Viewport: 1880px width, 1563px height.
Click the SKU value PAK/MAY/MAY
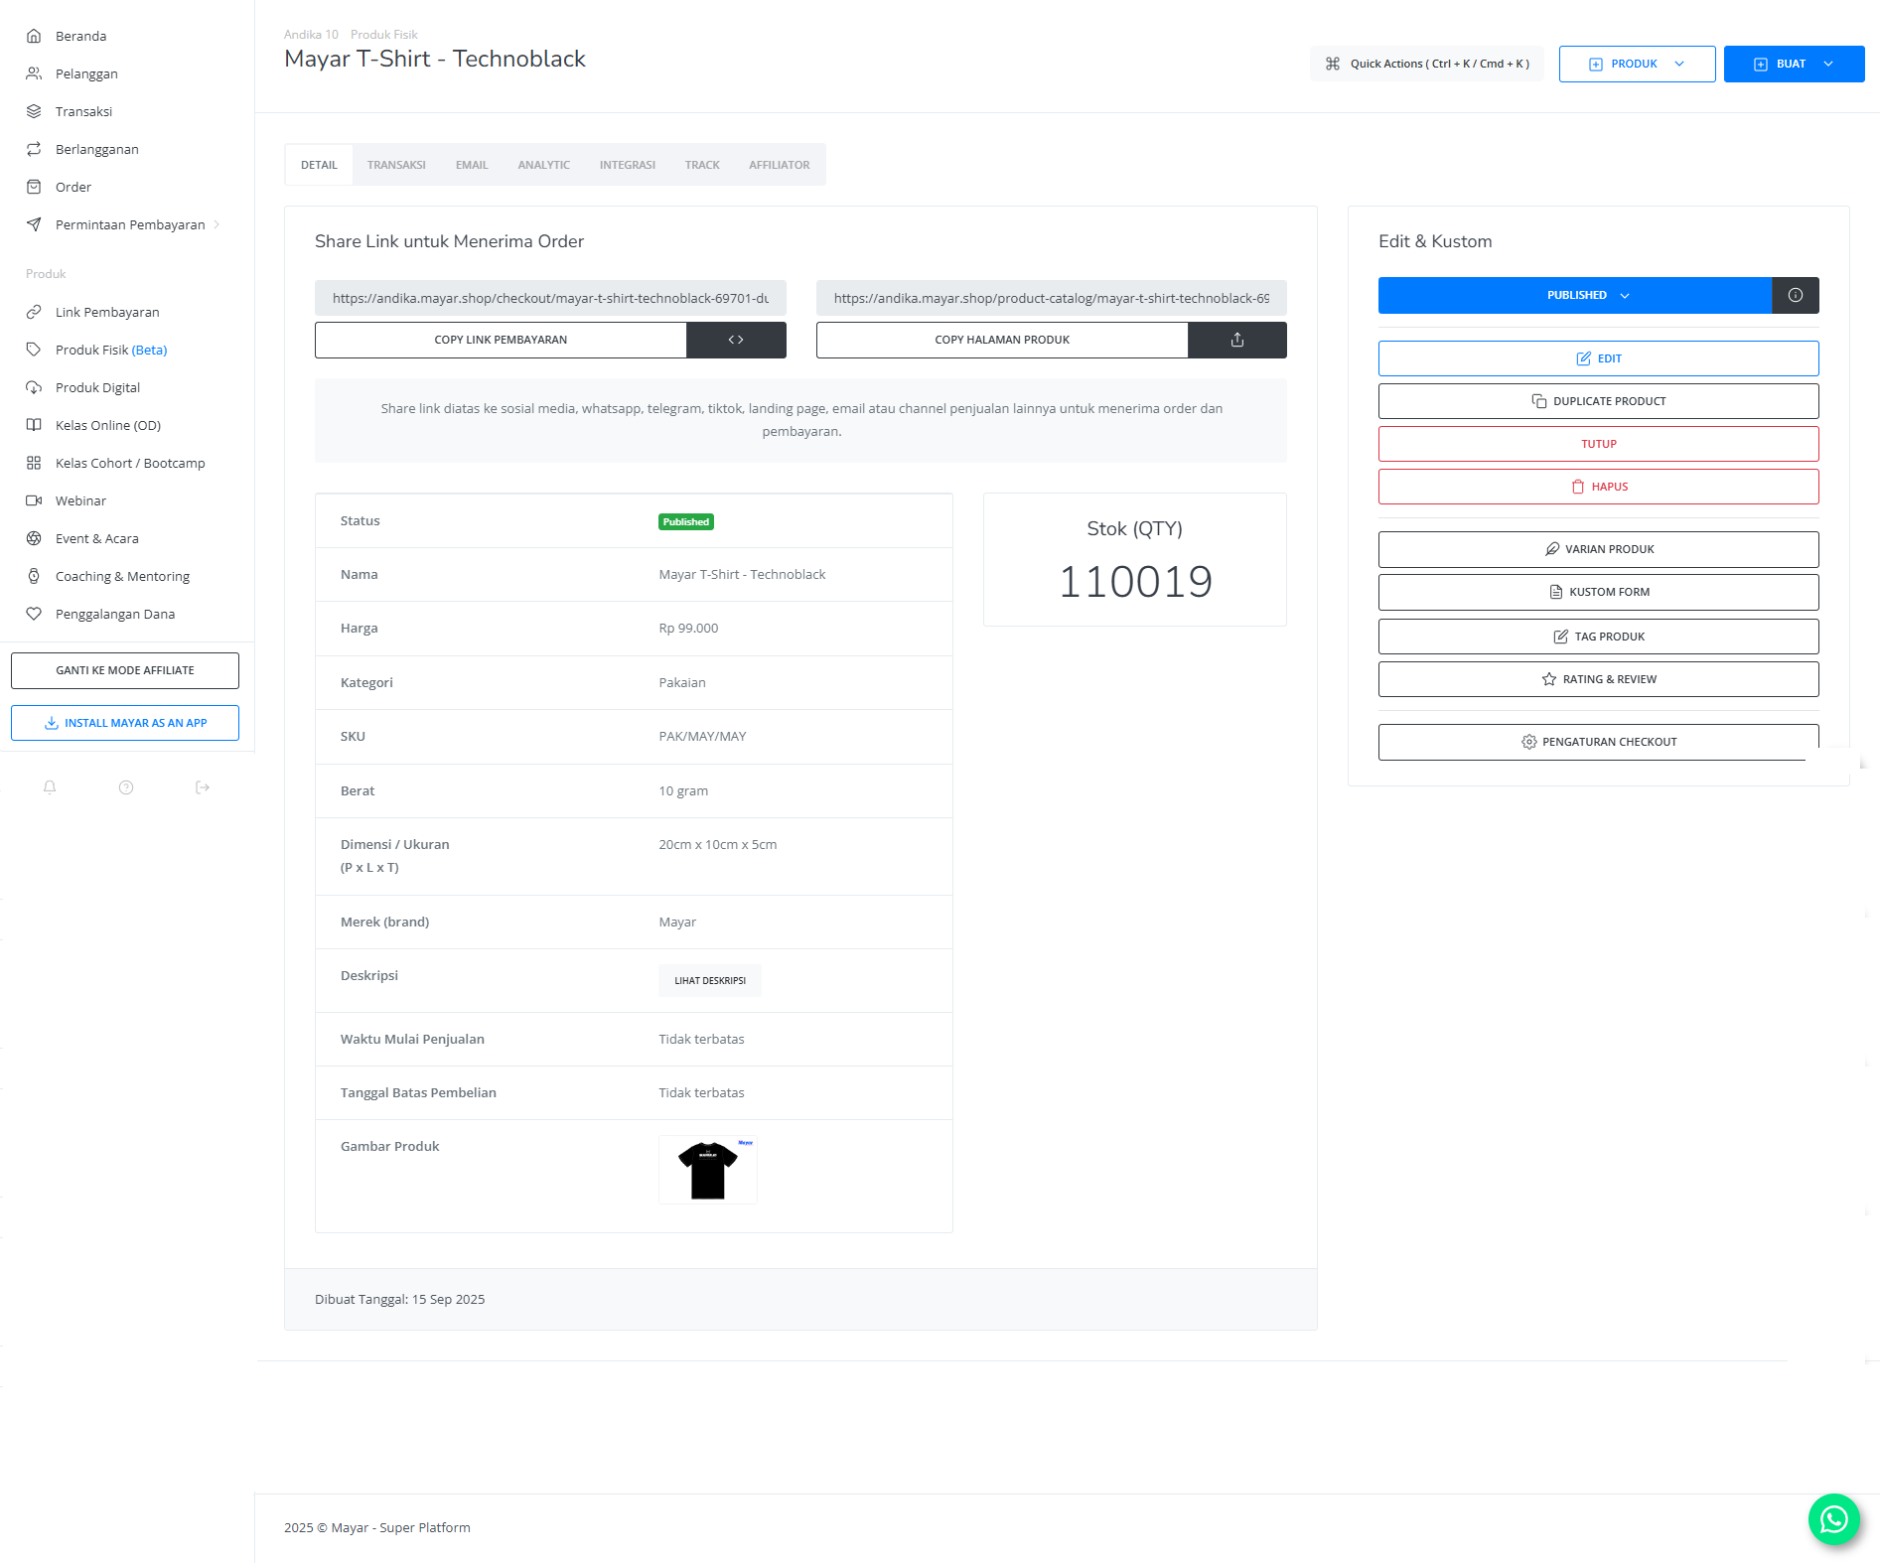702,736
